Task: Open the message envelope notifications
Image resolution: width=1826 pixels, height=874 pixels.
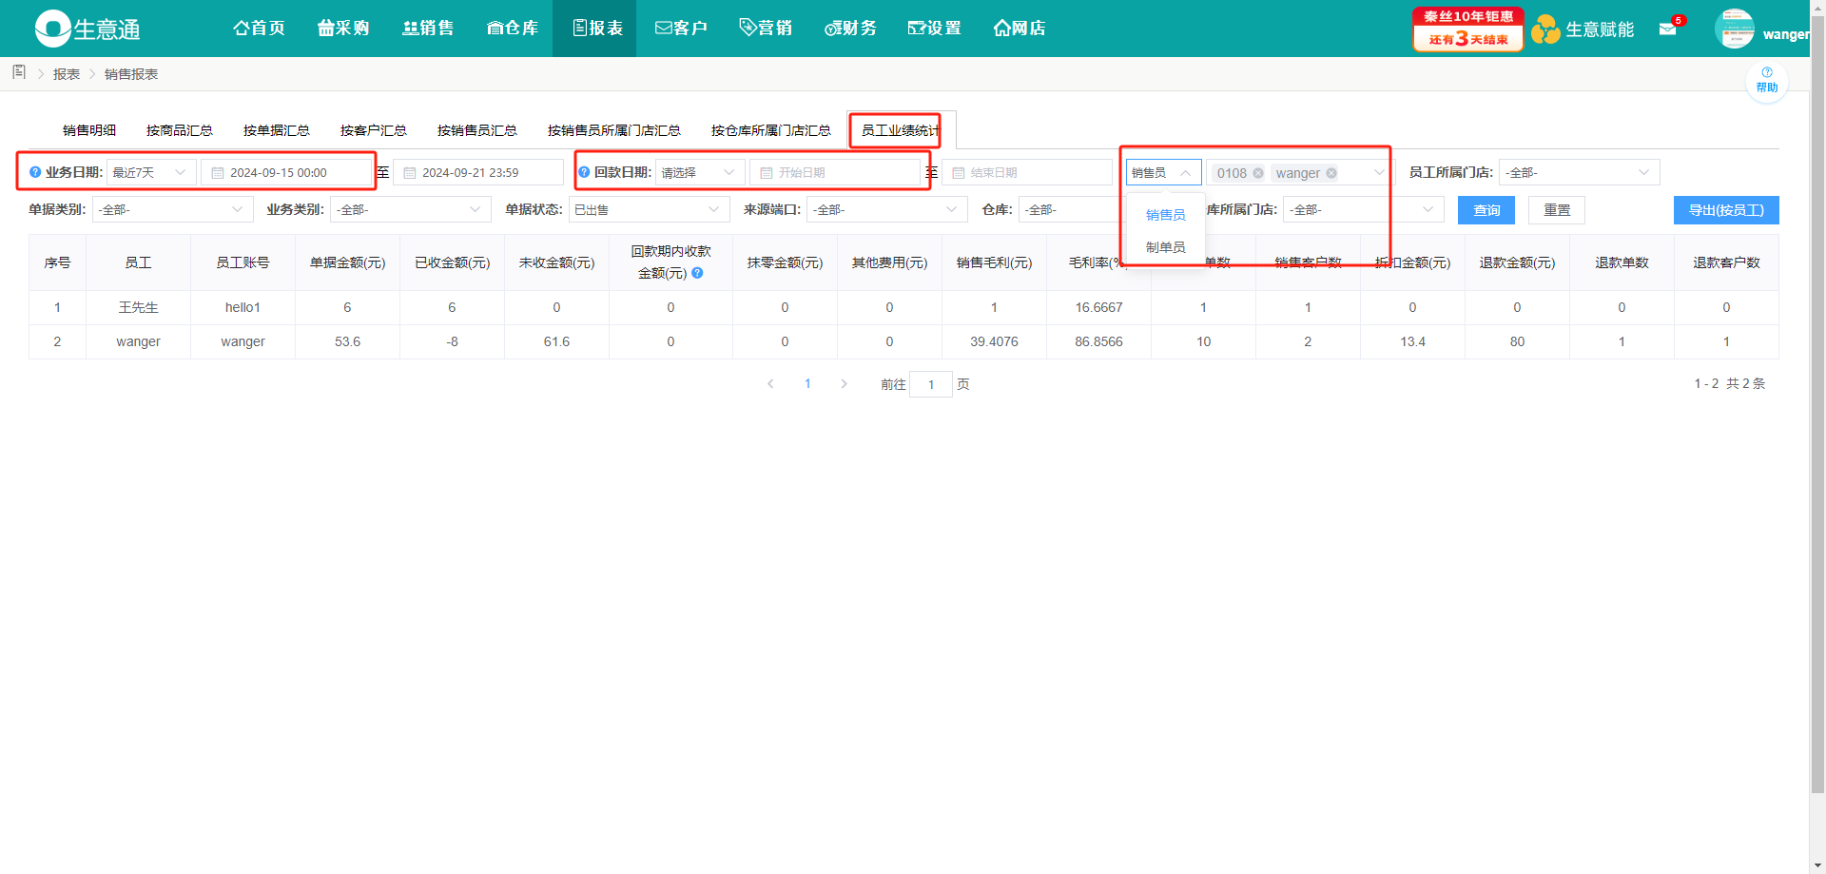Action: point(1668,29)
